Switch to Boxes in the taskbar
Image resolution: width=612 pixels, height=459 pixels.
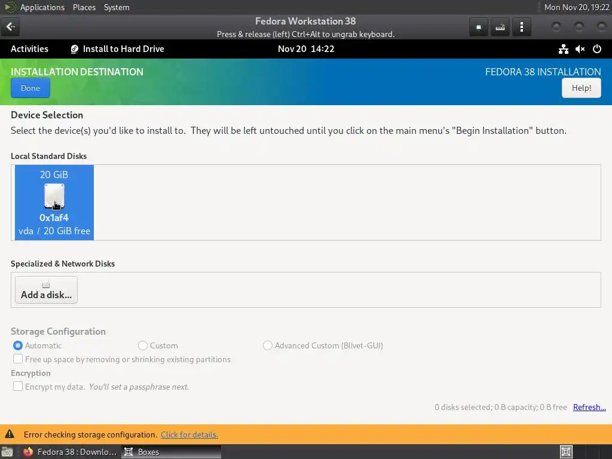pos(172,452)
